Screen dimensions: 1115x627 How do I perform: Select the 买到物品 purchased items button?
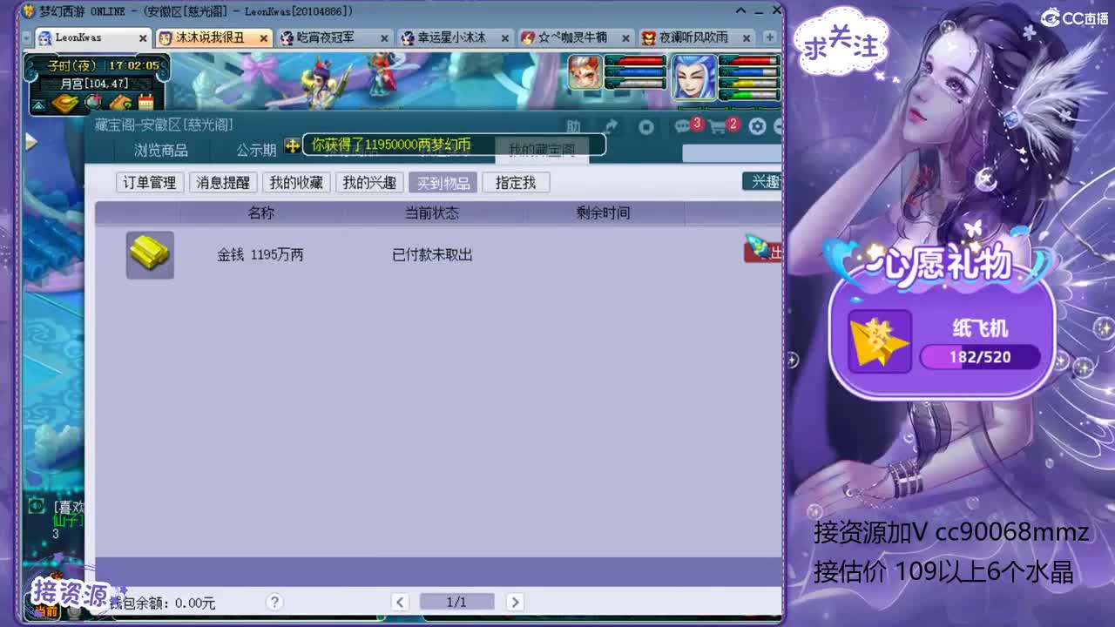click(x=443, y=182)
